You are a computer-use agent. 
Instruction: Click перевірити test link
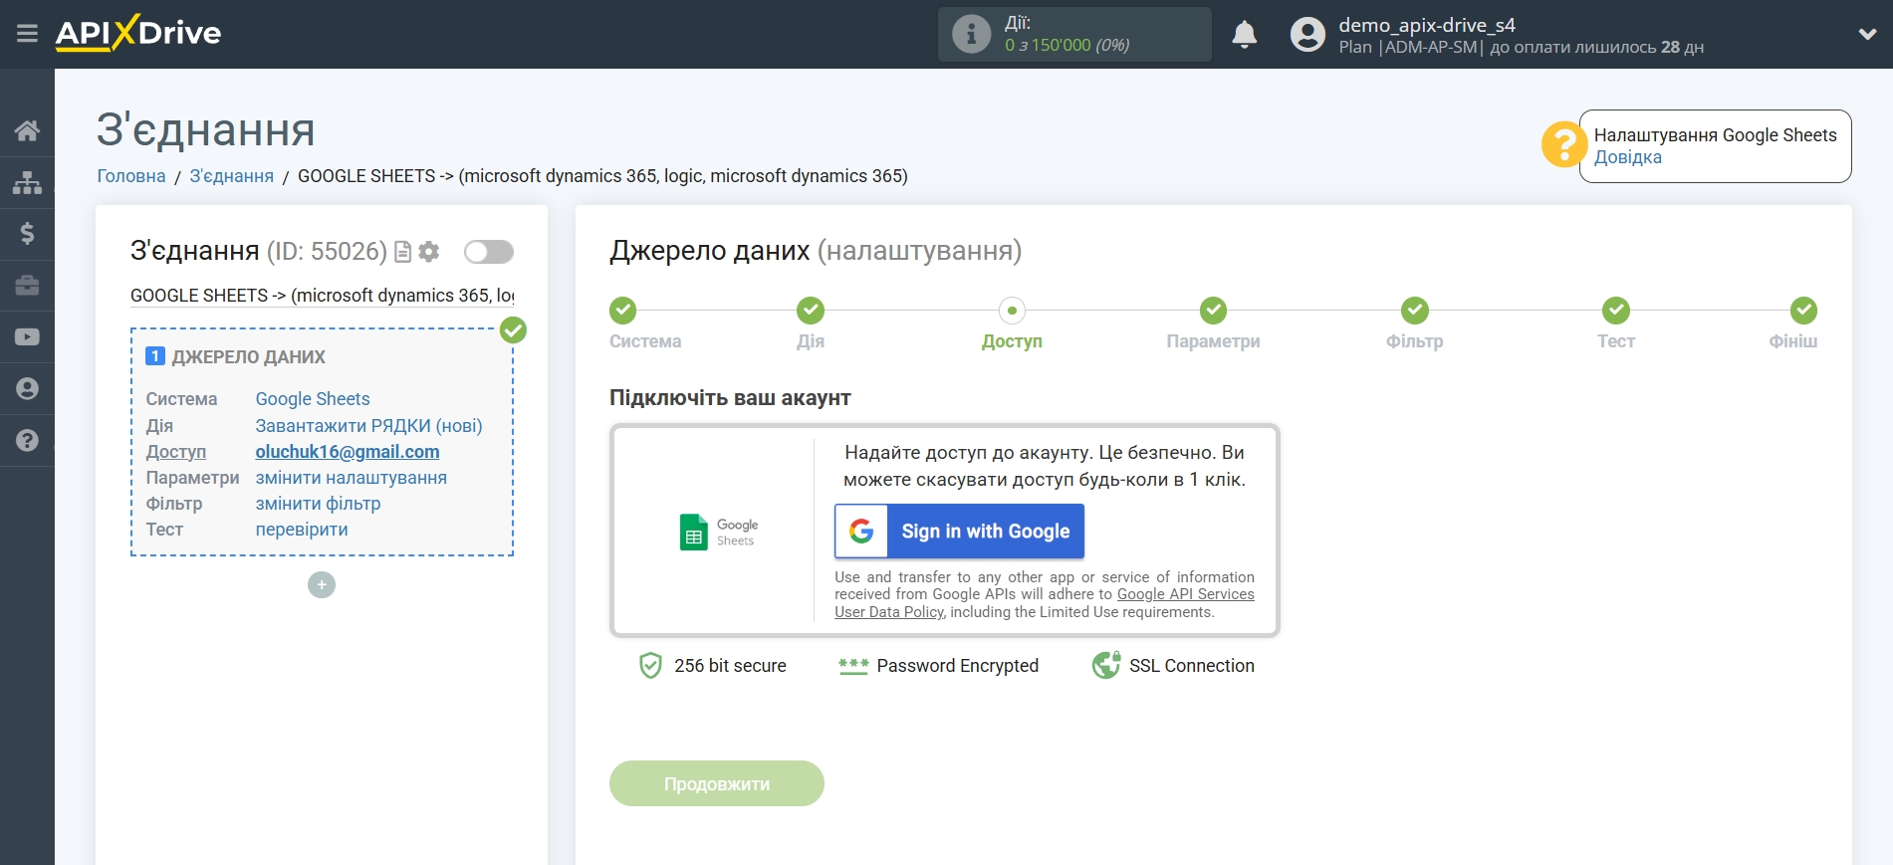coord(302,530)
